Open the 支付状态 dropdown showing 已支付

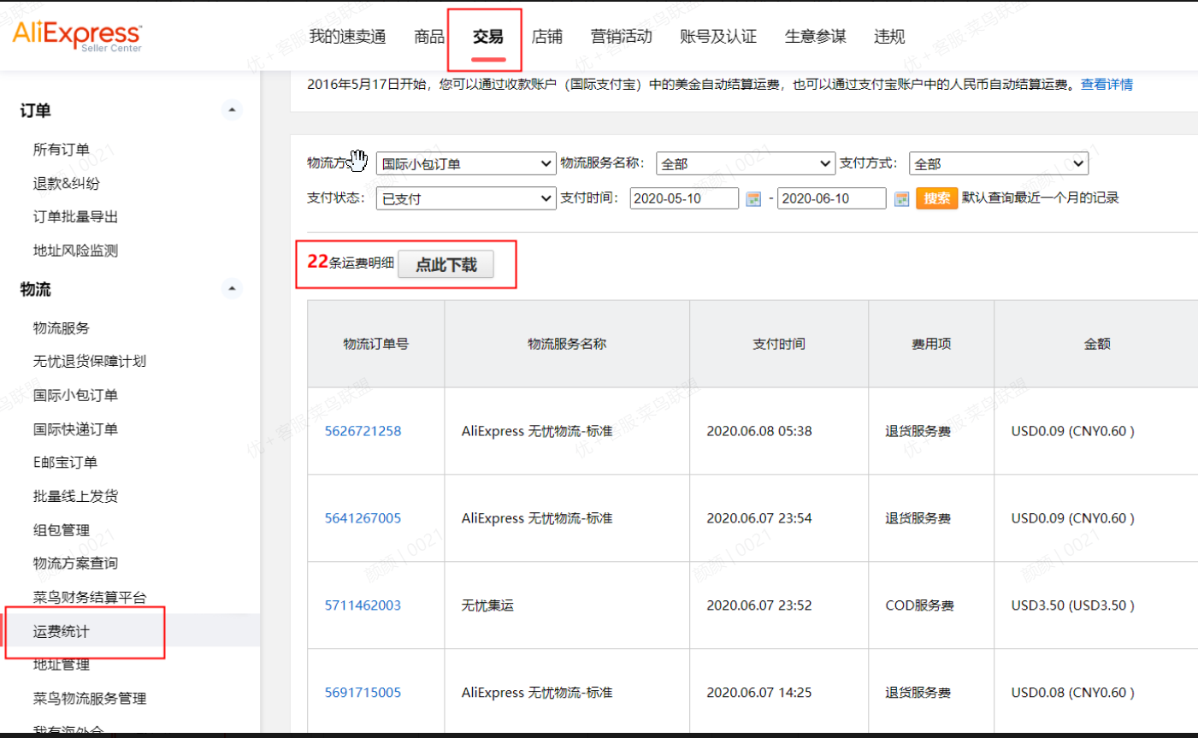click(466, 198)
